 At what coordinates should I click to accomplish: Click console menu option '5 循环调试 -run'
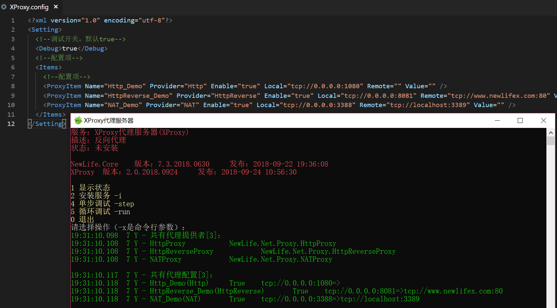[x=100, y=212]
